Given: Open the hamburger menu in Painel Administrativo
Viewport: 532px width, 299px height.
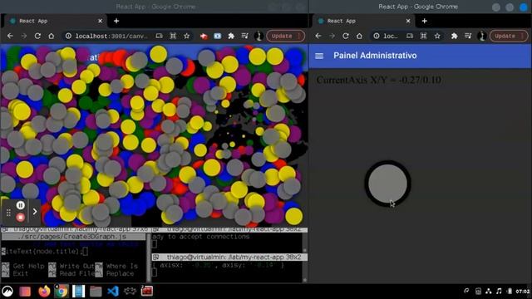Looking at the screenshot, I should [319, 56].
